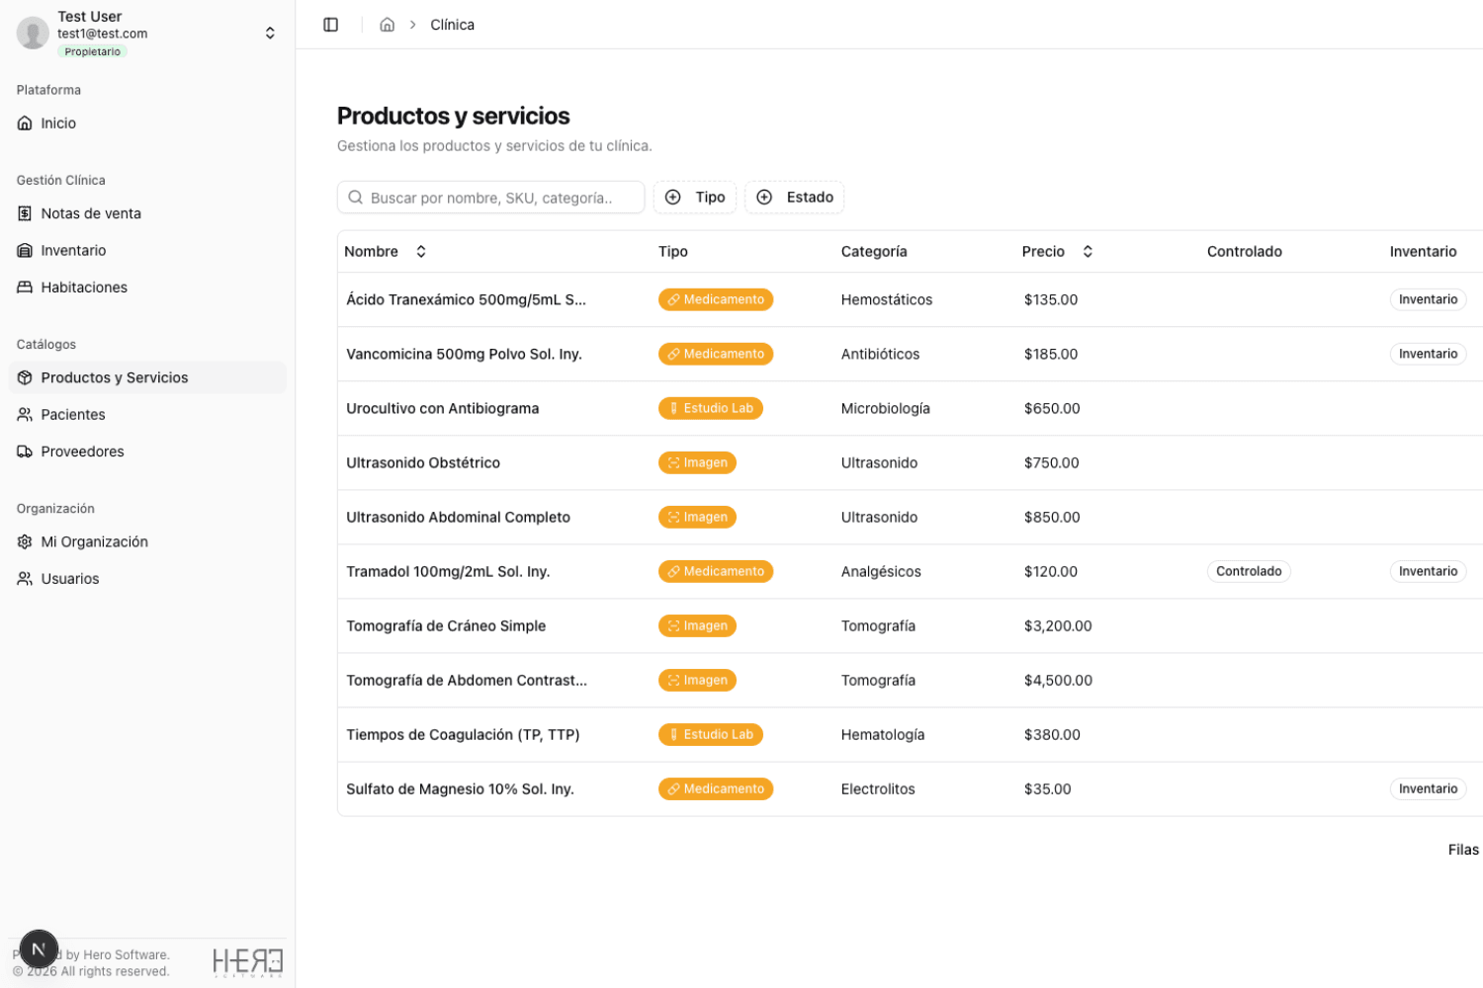Sort products by the Precio column
Image resolution: width=1483 pixels, height=988 pixels.
1087,251
